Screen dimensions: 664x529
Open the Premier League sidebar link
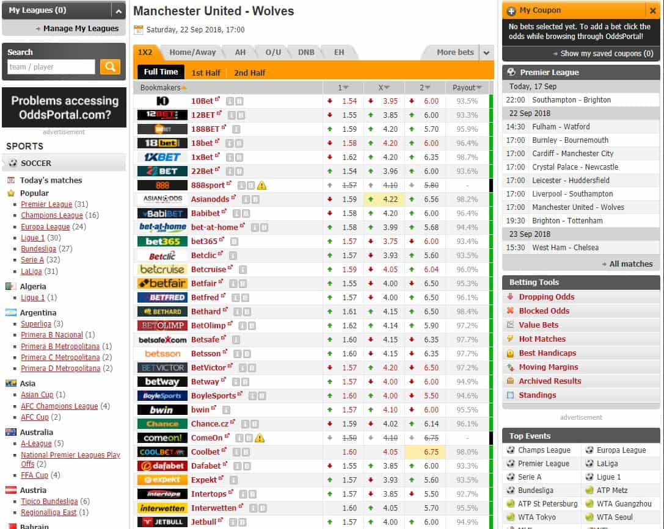point(46,204)
